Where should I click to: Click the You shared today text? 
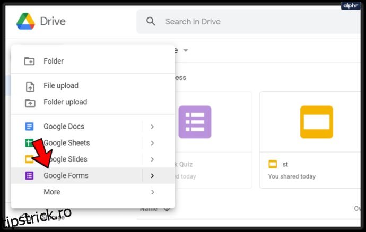(292, 176)
